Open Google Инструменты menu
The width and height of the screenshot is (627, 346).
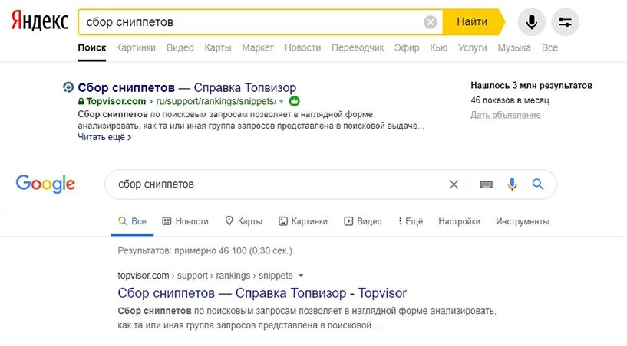coord(522,221)
